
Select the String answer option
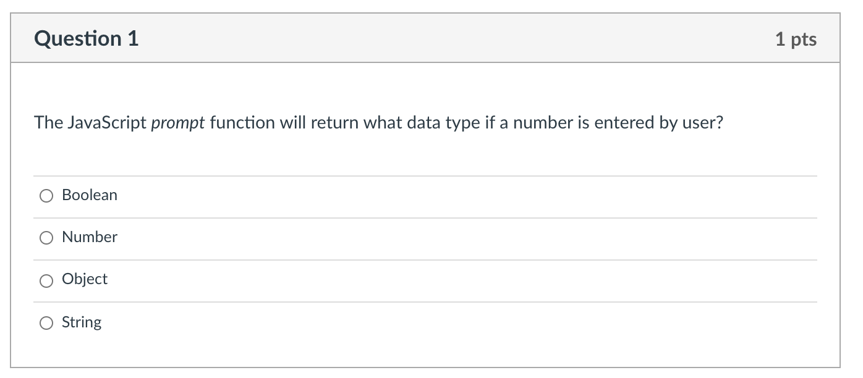tap(46, 322)
